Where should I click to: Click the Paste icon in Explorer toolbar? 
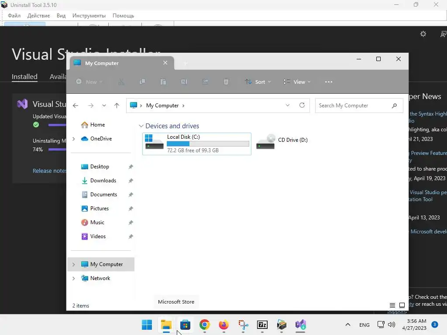(163, 82)
